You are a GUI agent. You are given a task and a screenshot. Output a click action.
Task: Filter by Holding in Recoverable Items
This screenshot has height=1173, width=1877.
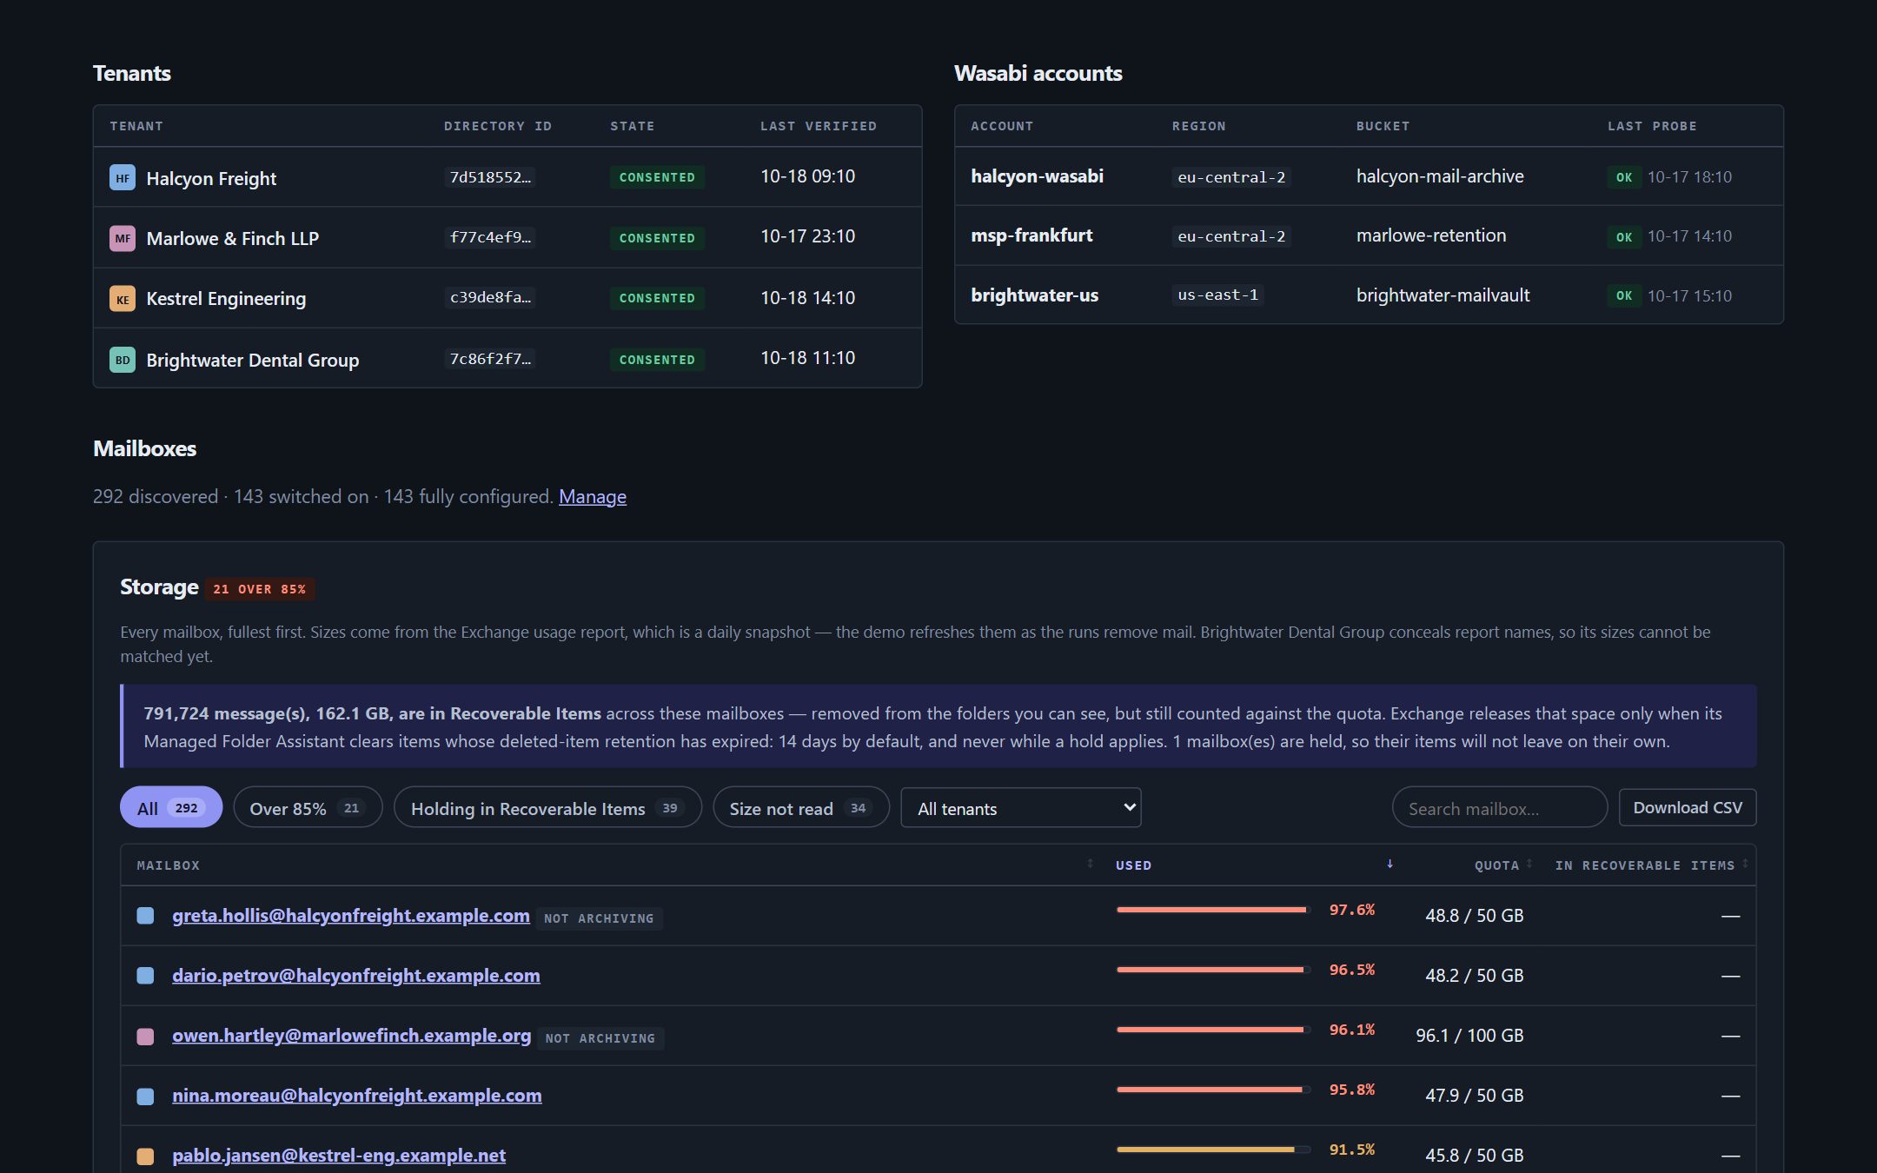pos(547,808)
